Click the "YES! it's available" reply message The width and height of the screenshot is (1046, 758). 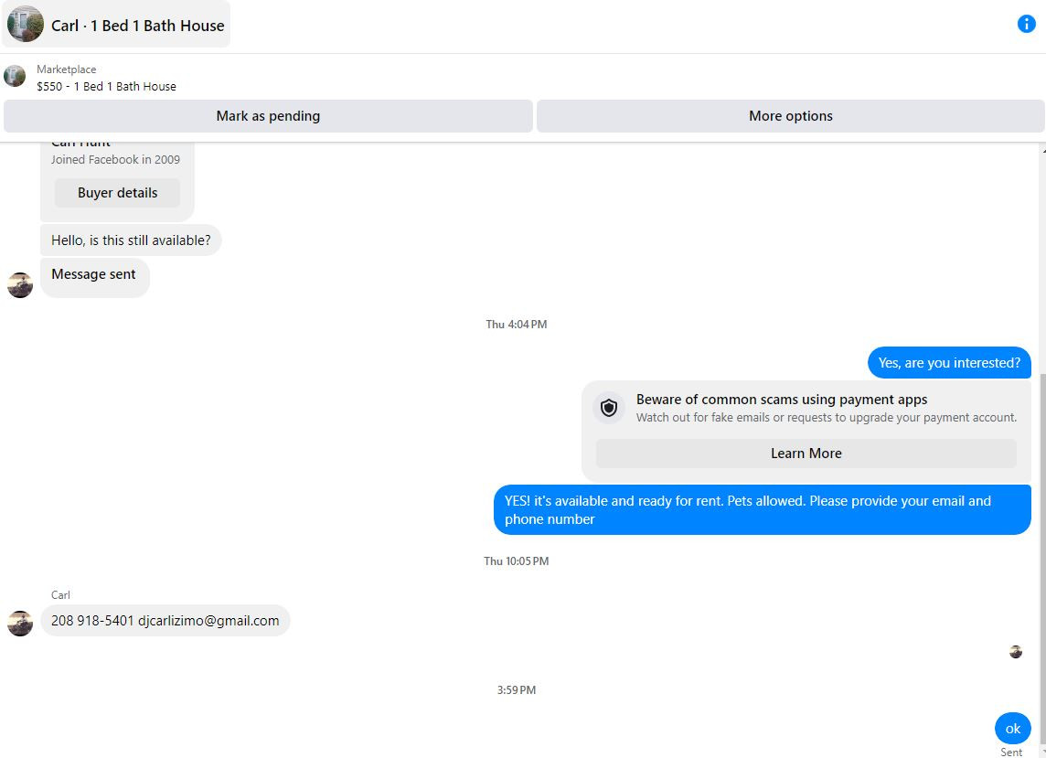click(x=762, y=510)
